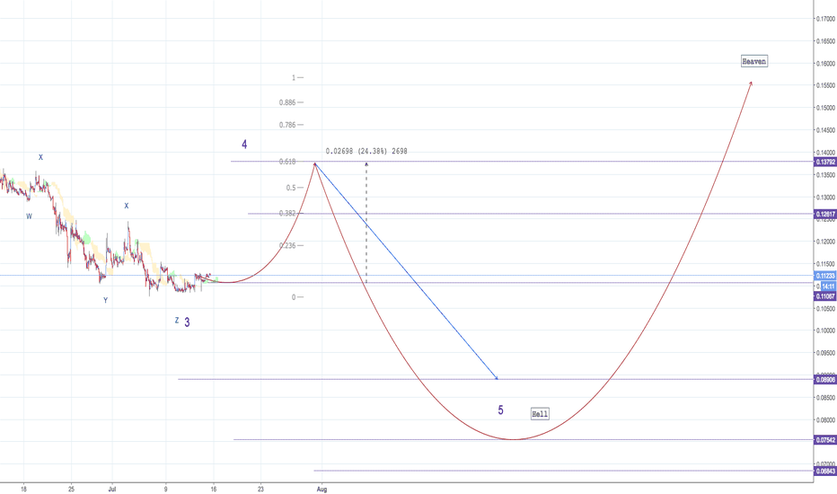
Task: Click the 0.11067 price tag on axis
Action: (825, 296)
